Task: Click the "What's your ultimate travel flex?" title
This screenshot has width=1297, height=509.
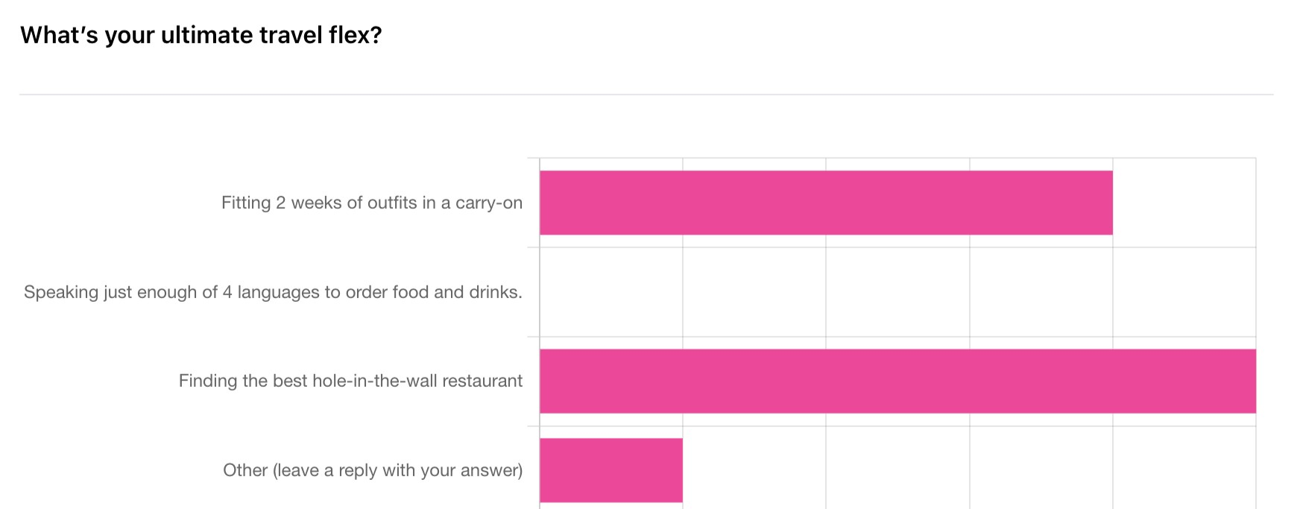Action: pos(201,35)
